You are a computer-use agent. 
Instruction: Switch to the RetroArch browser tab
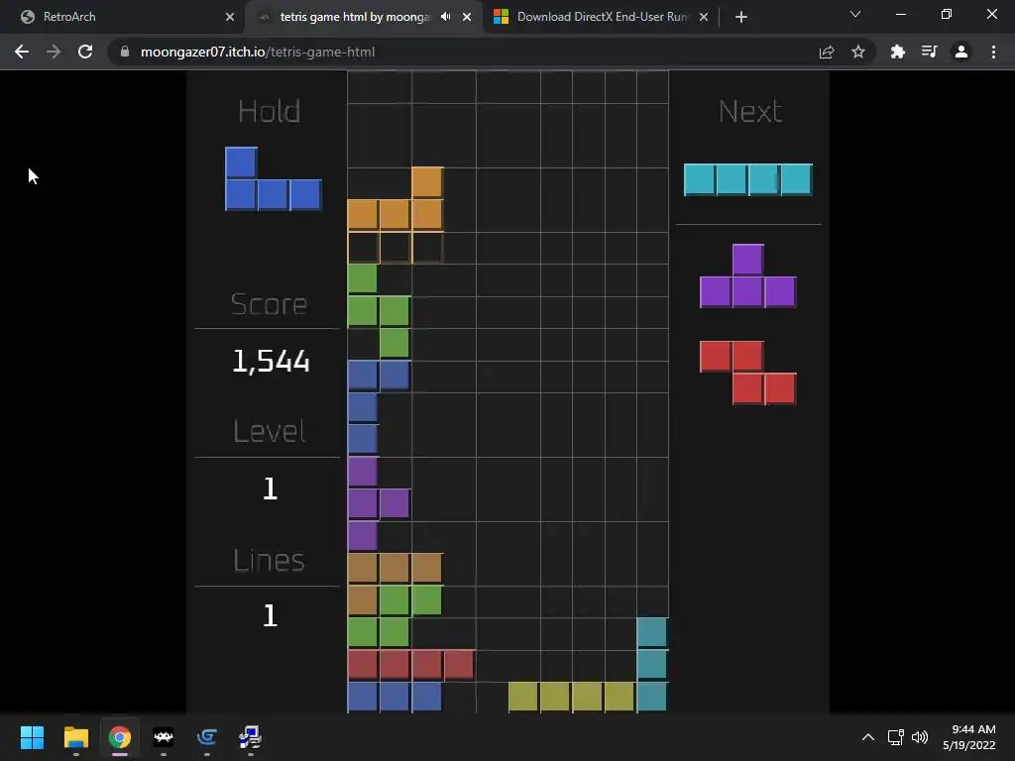122,17
